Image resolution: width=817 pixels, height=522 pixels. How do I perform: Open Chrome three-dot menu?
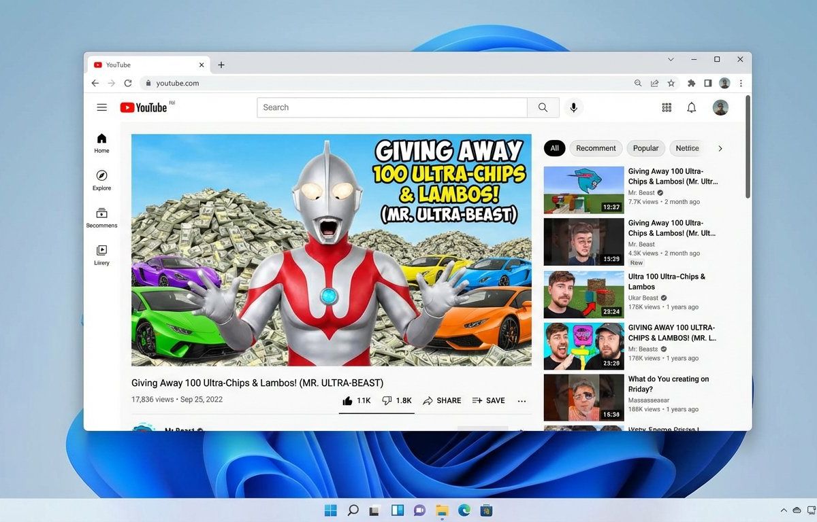click(x=741, y=83)
